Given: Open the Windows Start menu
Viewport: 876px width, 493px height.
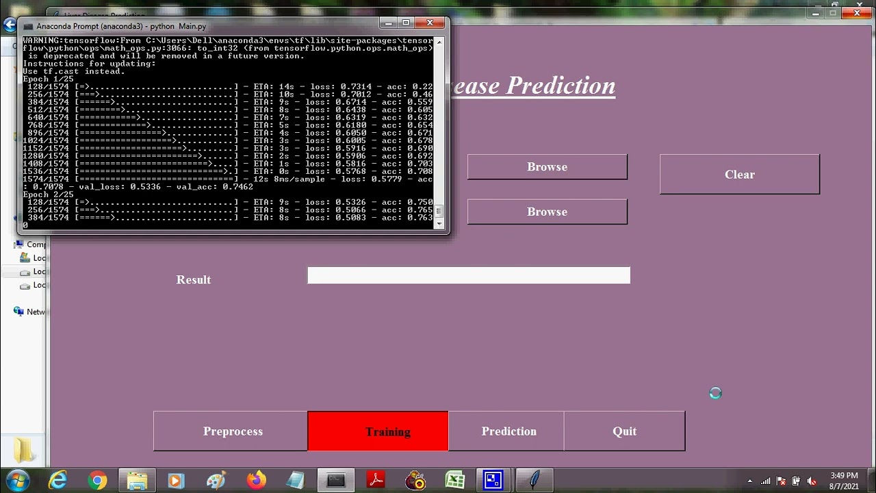Looking at the screenshot, I should (16, 481).
